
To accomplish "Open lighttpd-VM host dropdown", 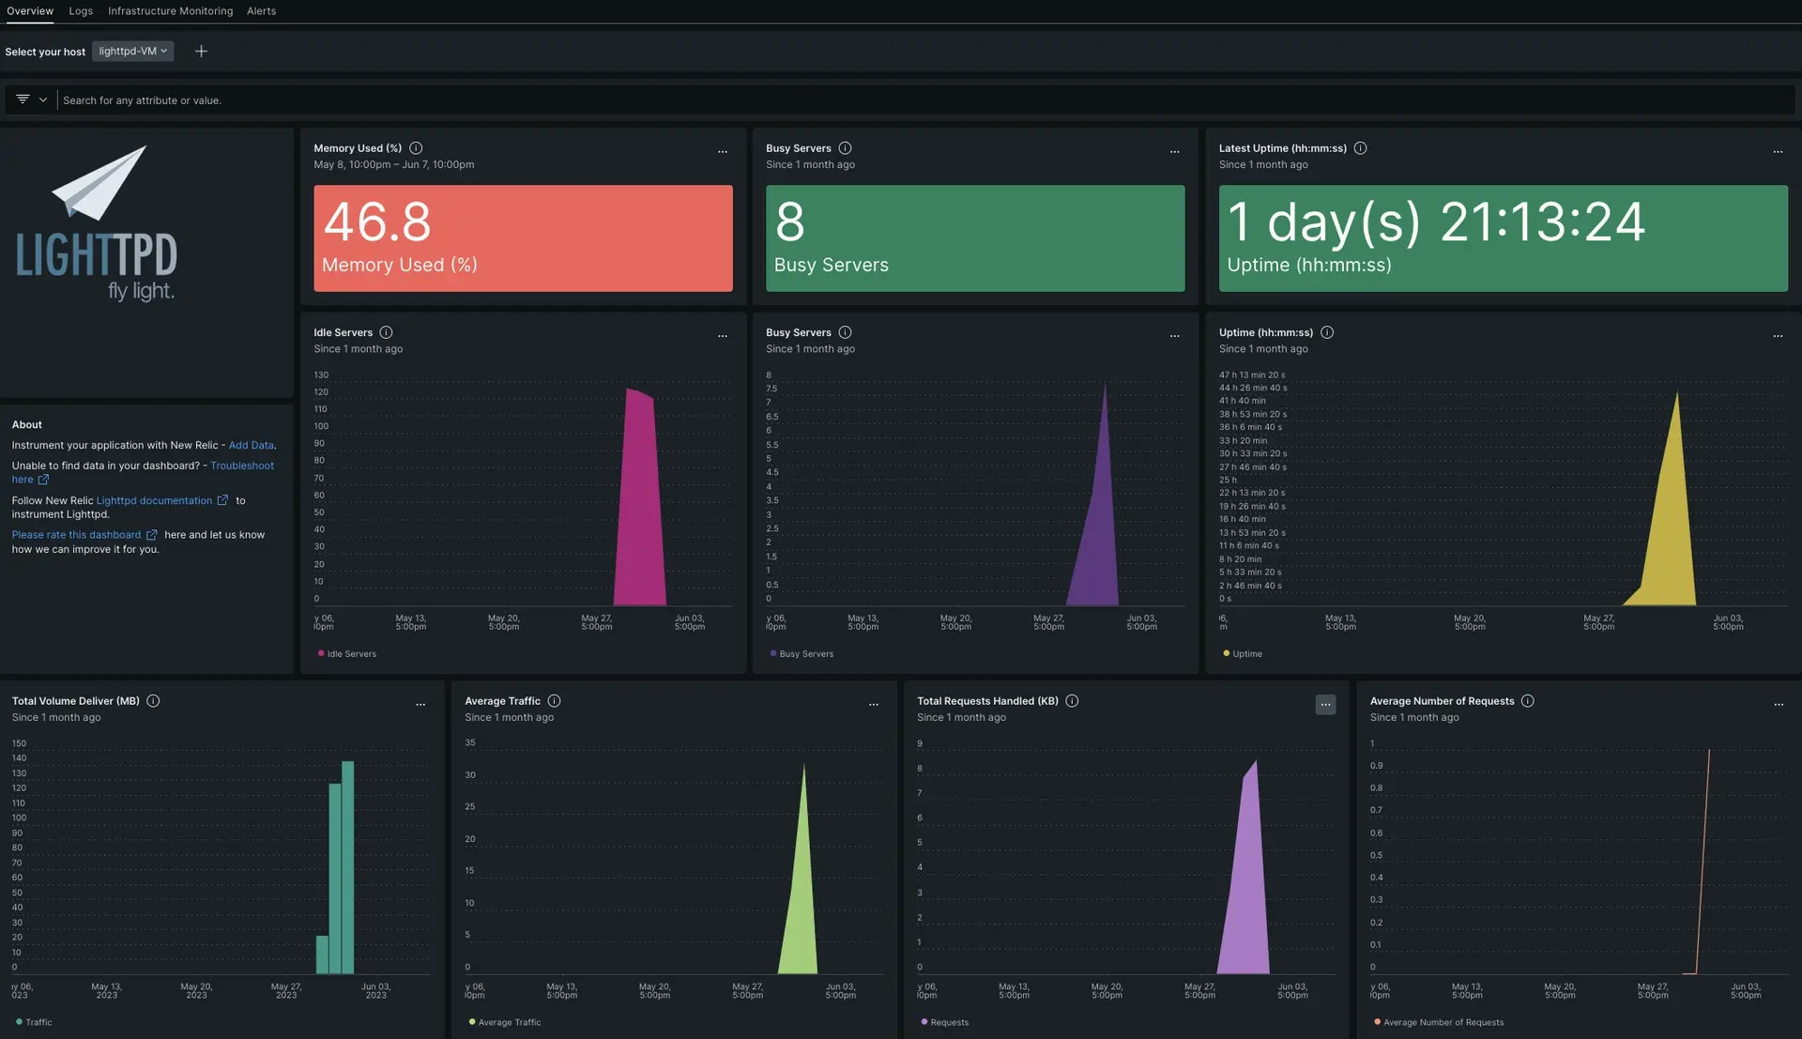I will (x=132, y=52).
